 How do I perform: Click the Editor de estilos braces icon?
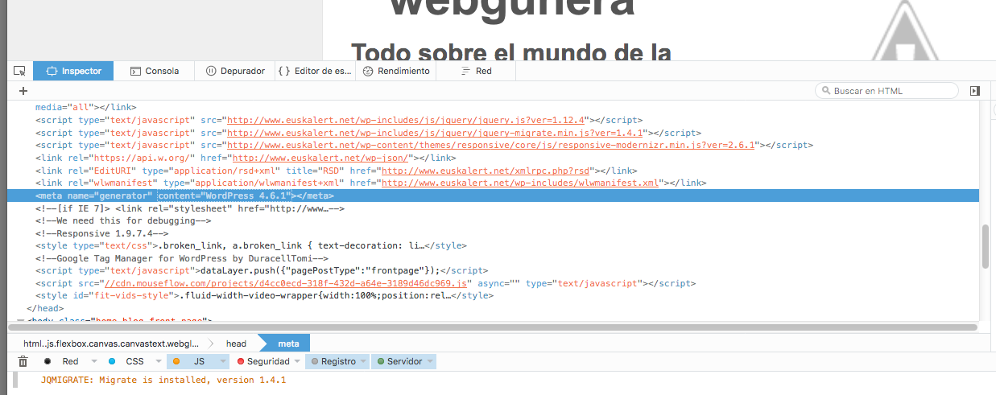[283, 71]
